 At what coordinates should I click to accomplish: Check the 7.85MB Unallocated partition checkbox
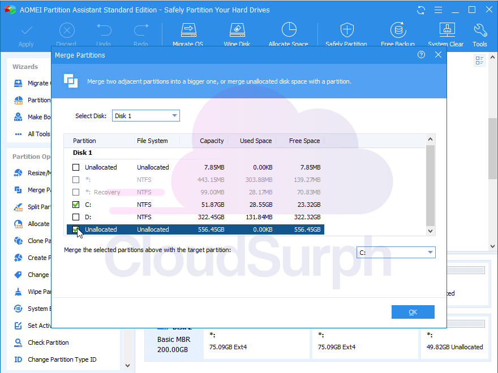pos(76,167)
